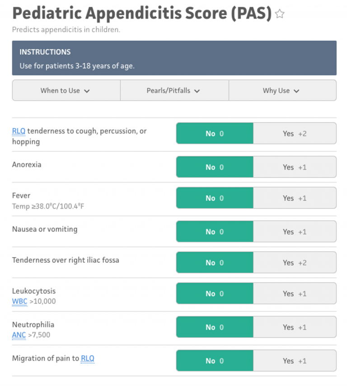Set Leukocytosis to Yes +1
This screenshot has width=347, height=386.
point(295,294)
